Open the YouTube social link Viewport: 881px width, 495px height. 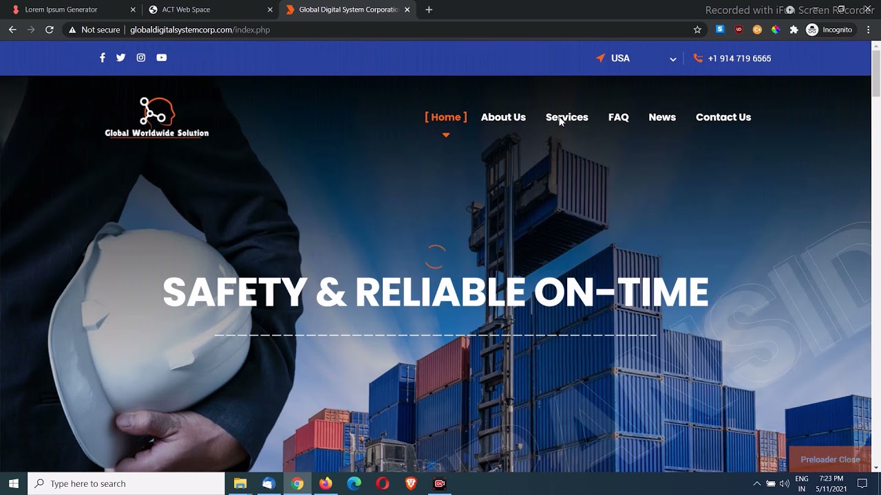[161, 58]
